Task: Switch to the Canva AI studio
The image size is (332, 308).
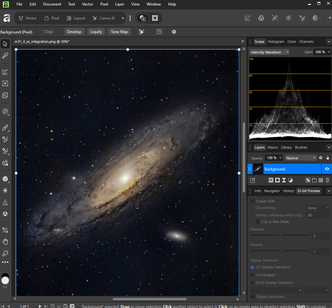Action: (x=104, y=18)
